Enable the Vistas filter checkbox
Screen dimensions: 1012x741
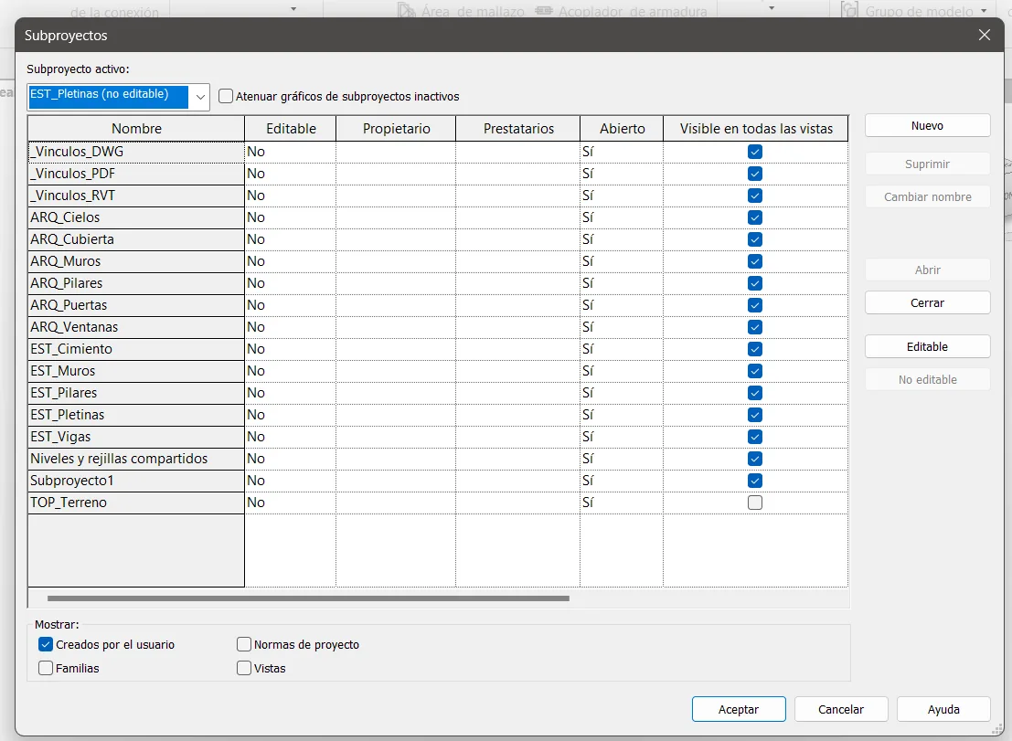(x=244, y=668)
